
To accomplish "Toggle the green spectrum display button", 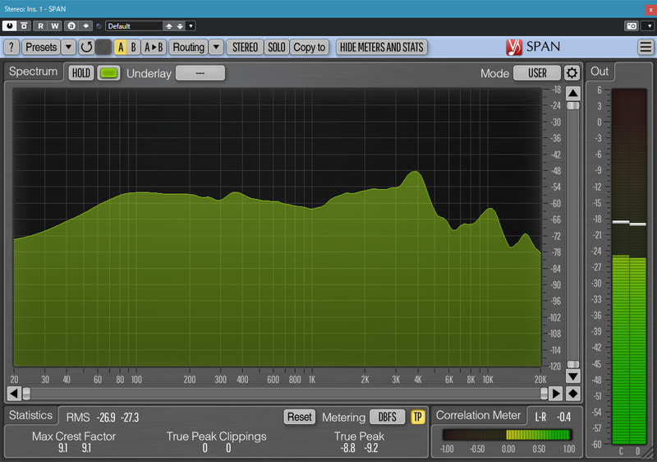I will 108,73.
